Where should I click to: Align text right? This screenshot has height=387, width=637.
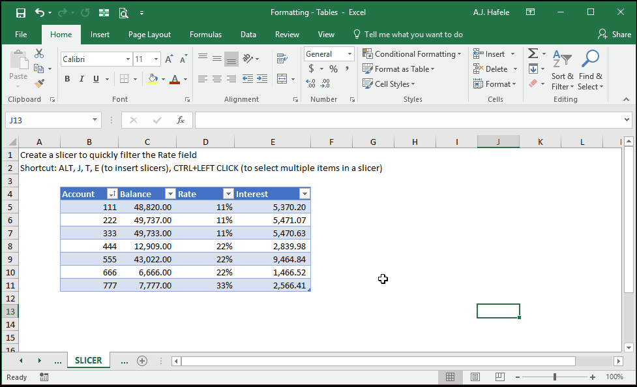231,79
